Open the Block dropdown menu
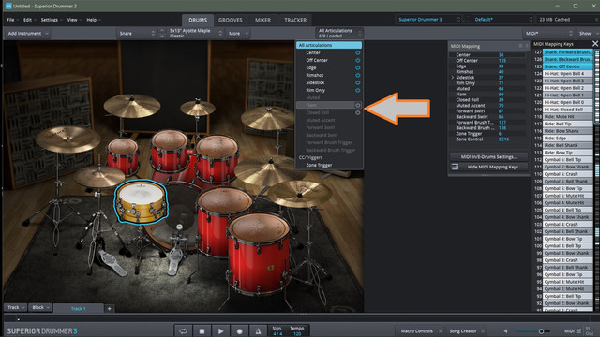The height and width of the screenshot is (337, 600). [x=40, y=307]
